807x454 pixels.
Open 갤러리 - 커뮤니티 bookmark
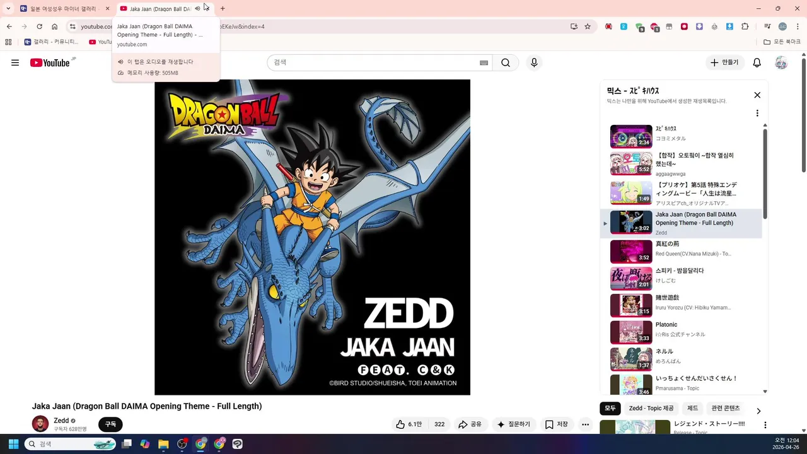tap(52, 42)
